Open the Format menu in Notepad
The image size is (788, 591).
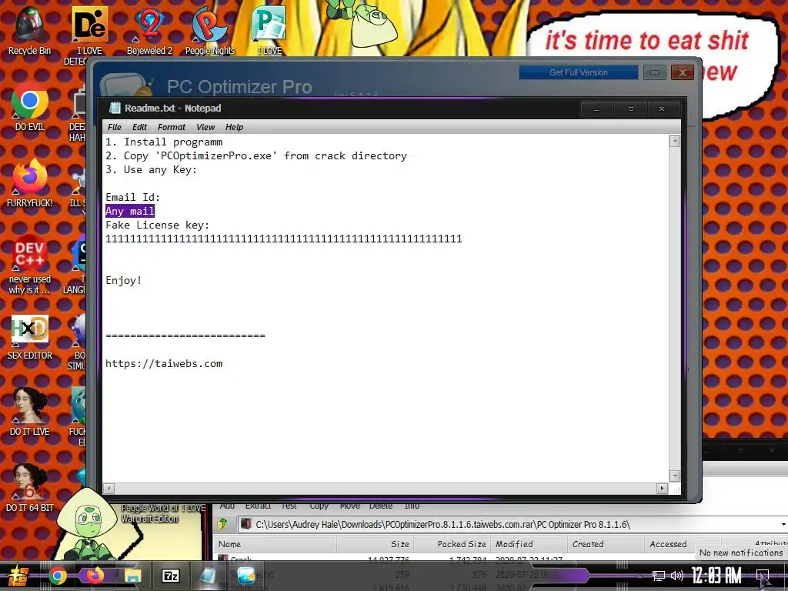[x=172, y=127]
